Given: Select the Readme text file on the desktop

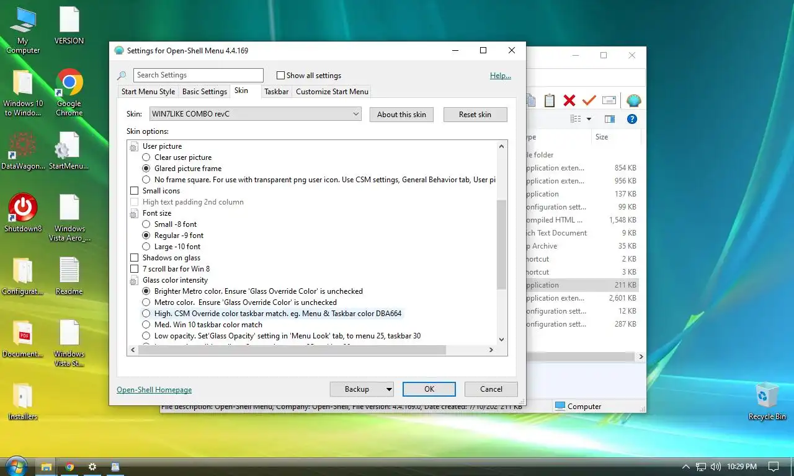Looking at the screenshot, I should [69, 276].
